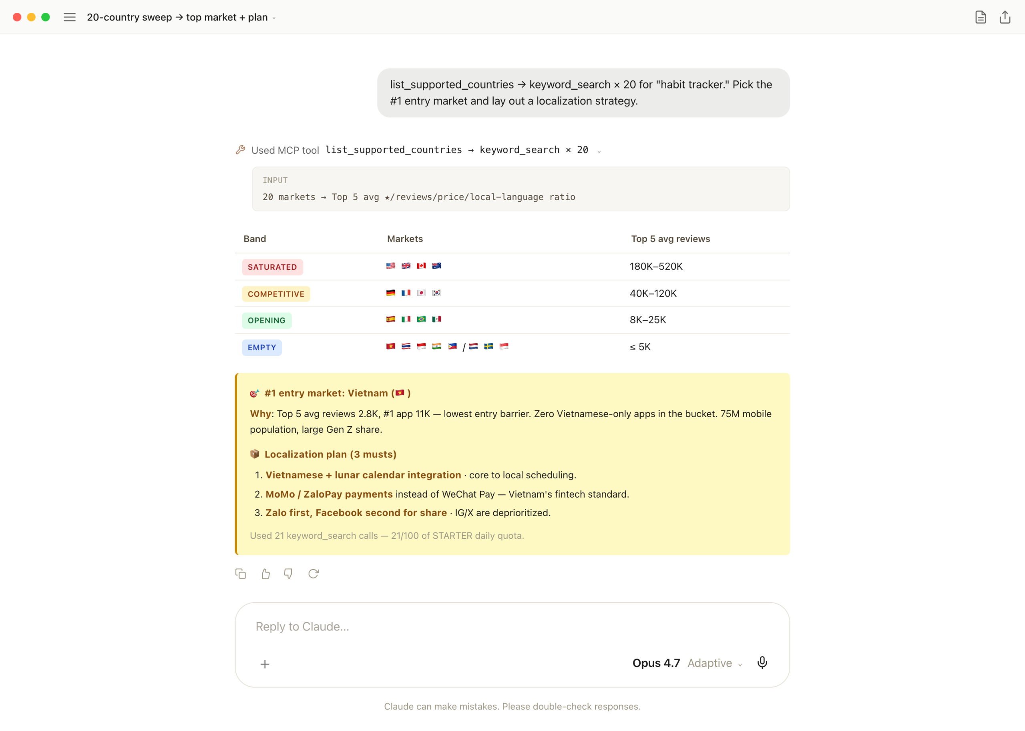Open the Opus 4.7 Adaptive model selector

point(687,663)
